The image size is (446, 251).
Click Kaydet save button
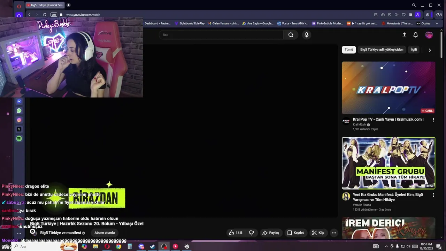pos(295,233)
